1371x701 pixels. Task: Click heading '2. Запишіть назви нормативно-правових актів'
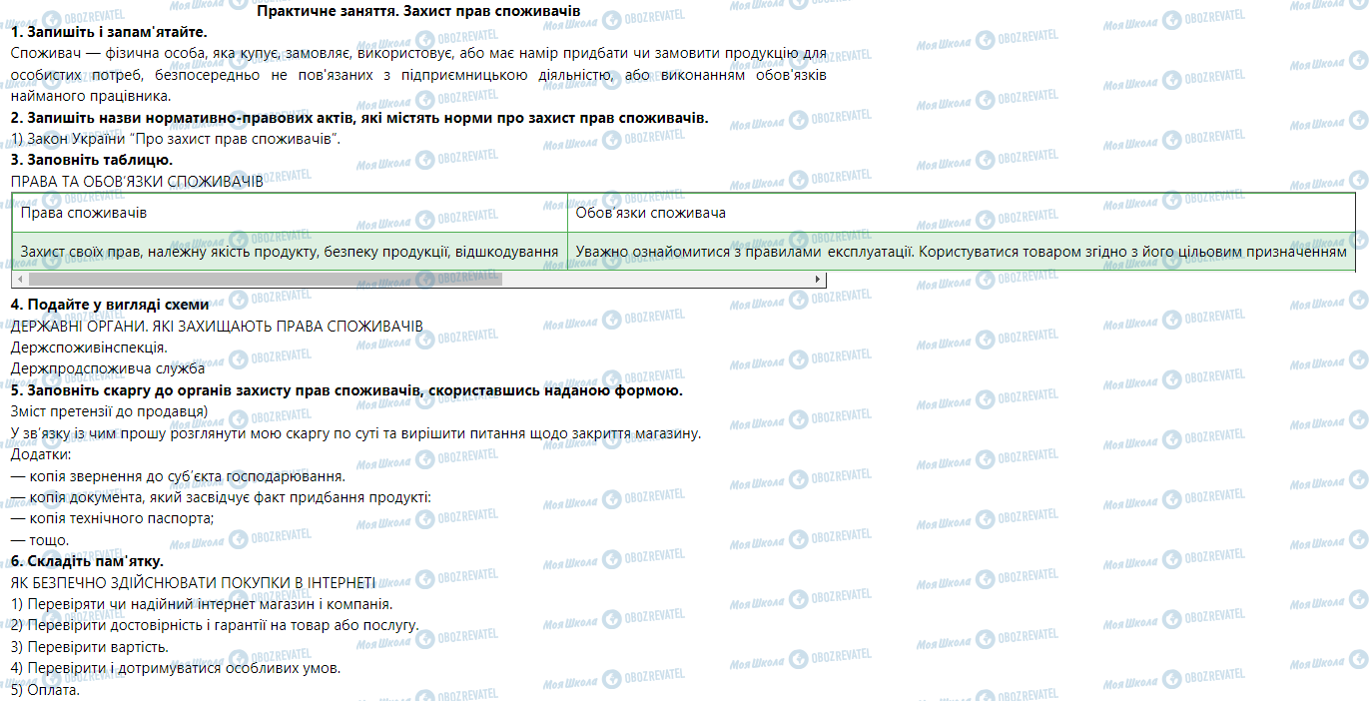click(358, 118)
